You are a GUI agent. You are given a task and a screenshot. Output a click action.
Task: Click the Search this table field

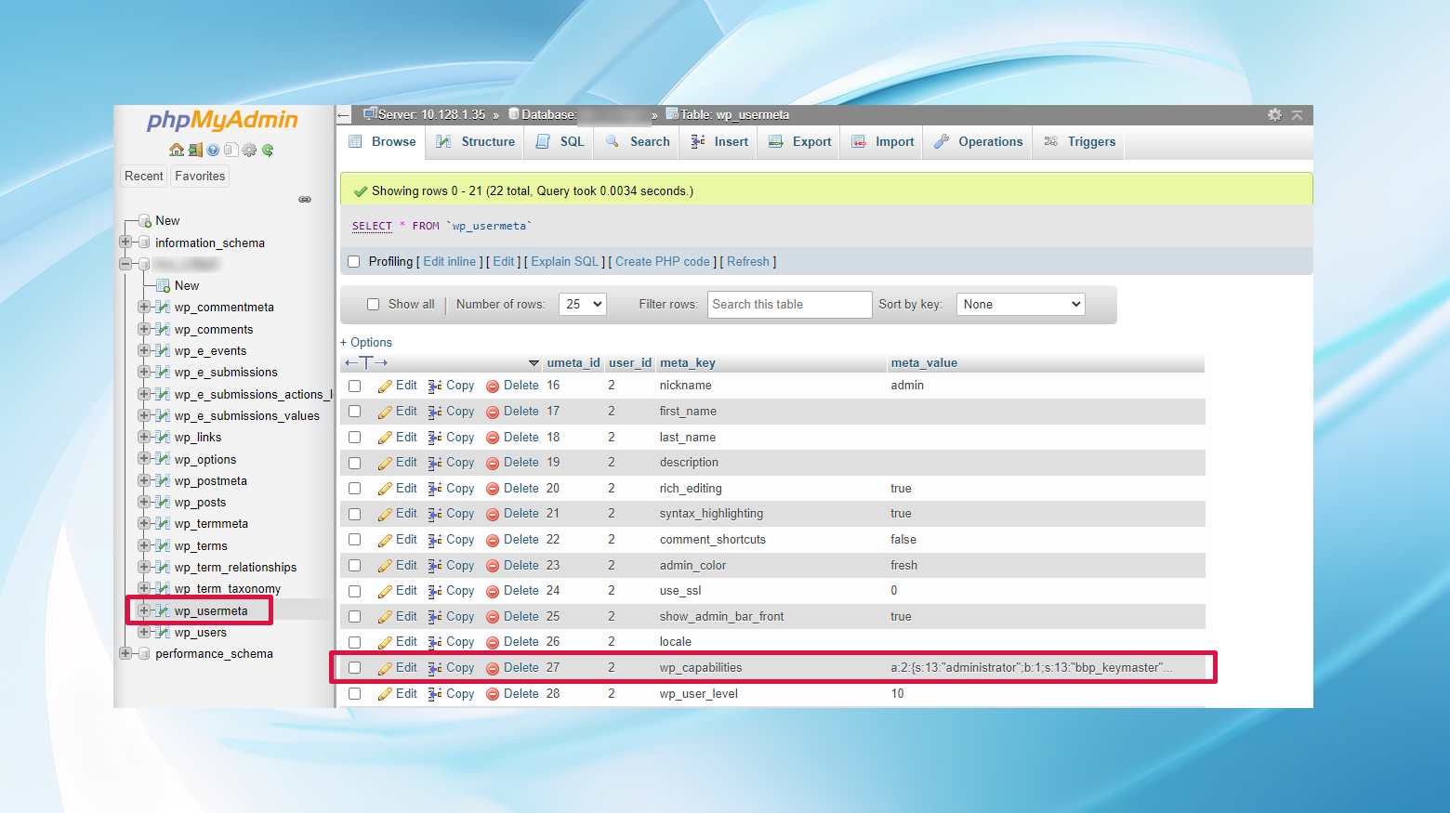click(789, 305)
